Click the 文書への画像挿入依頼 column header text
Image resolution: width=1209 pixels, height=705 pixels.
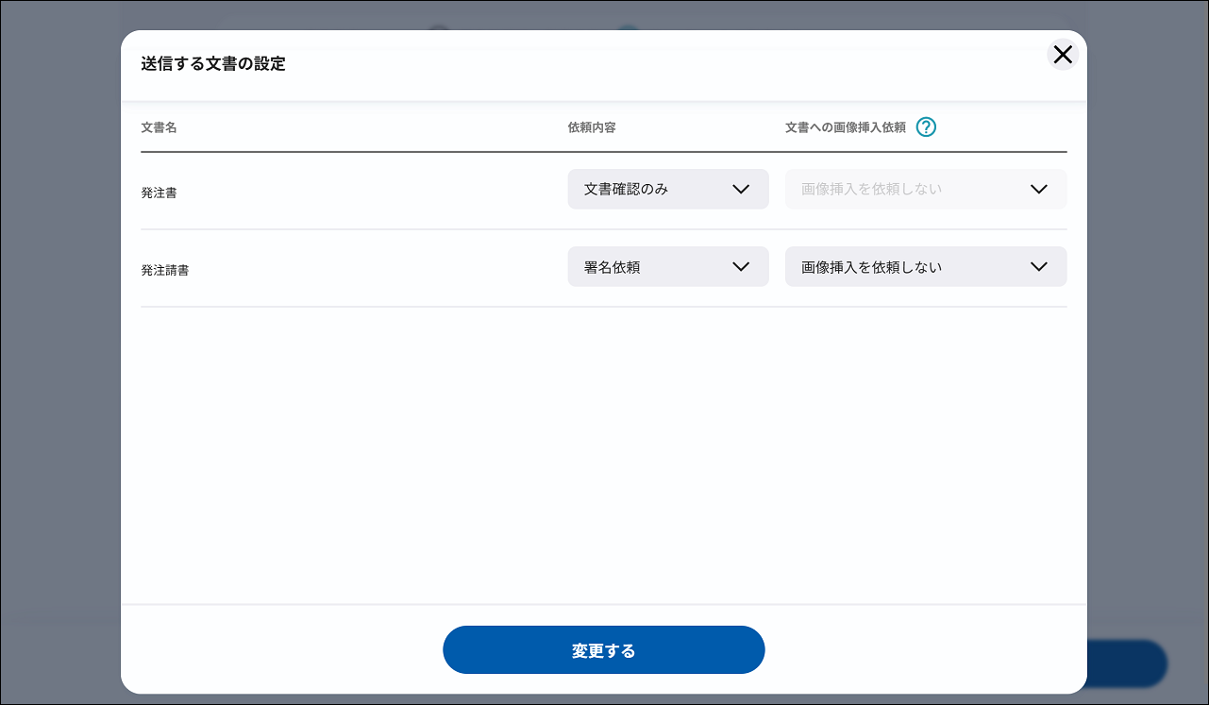point(845,127)
